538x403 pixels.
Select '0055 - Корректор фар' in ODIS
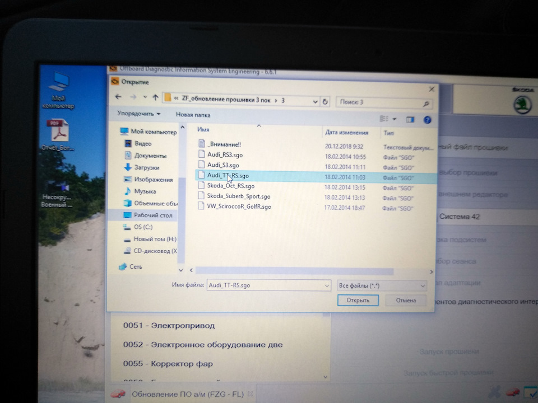(x=168, y=364)
